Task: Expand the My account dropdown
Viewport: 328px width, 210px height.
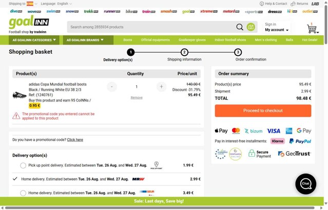Action: coord(277,30)
